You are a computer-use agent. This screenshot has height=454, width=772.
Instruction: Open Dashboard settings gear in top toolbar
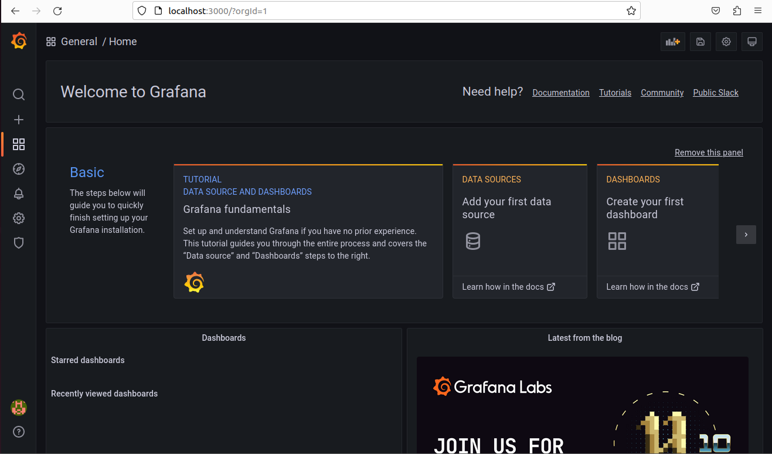point(726,42)
